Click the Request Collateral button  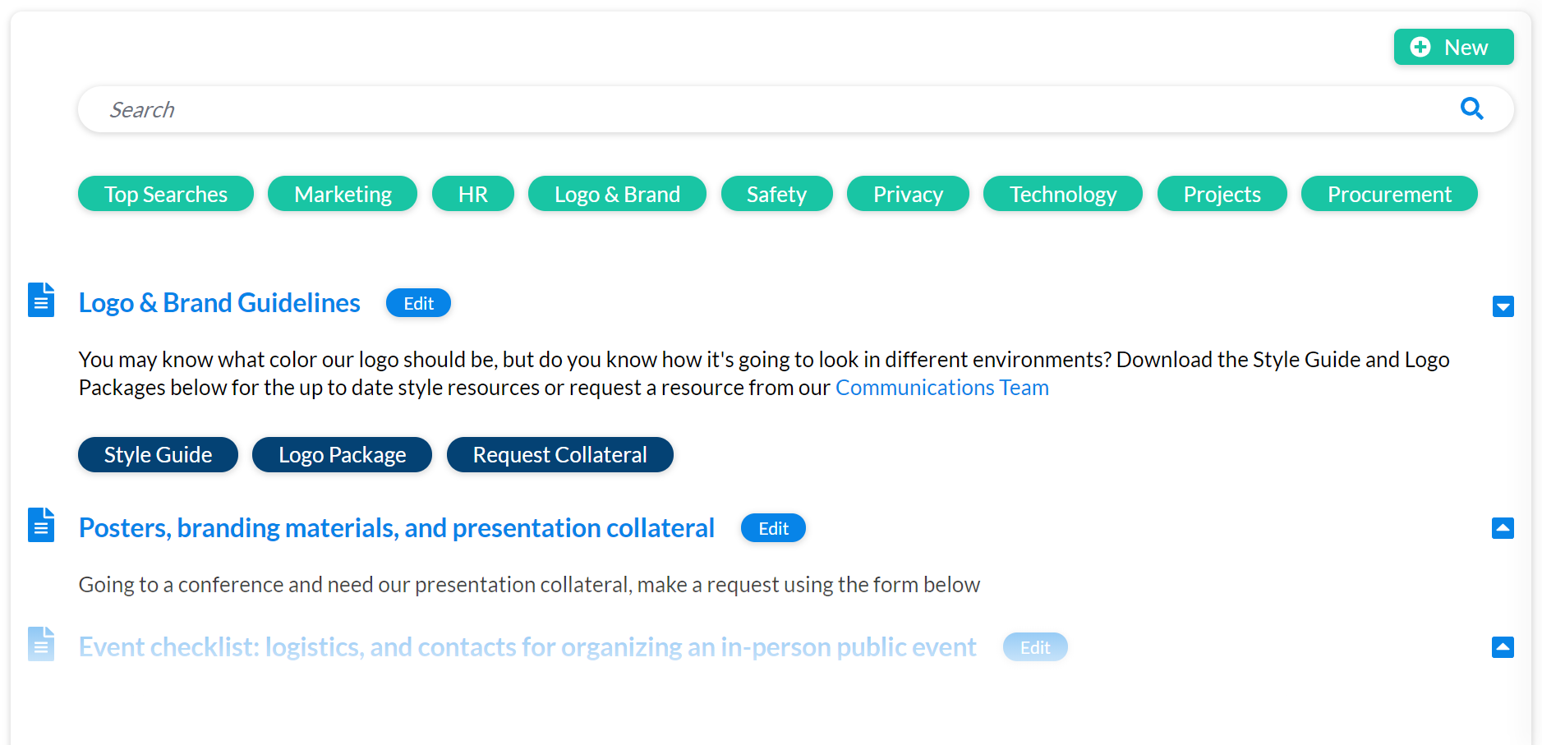point(559,454)
